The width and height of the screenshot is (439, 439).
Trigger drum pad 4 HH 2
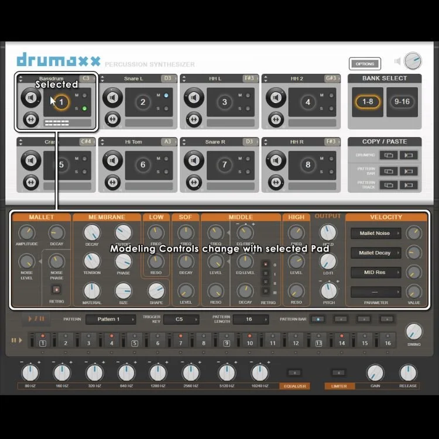pyautogui.click(x=308, y=102)
